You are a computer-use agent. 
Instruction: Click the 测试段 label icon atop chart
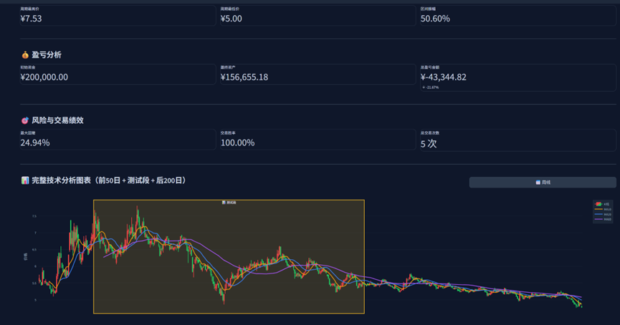pyautogui.click(x=224, y=203)
